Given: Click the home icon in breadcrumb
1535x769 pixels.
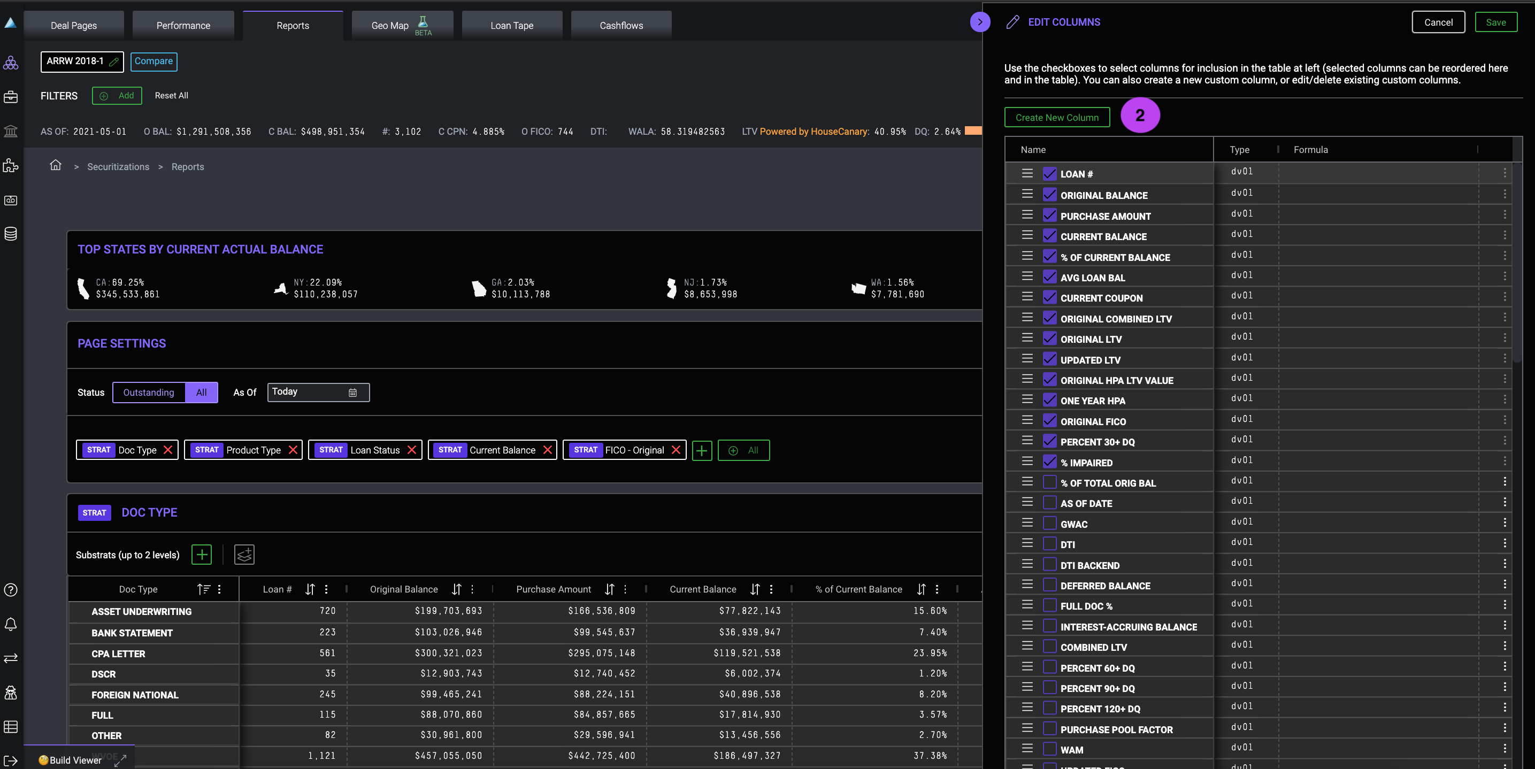Looking at the screenshot, I should tap(56, 166).
